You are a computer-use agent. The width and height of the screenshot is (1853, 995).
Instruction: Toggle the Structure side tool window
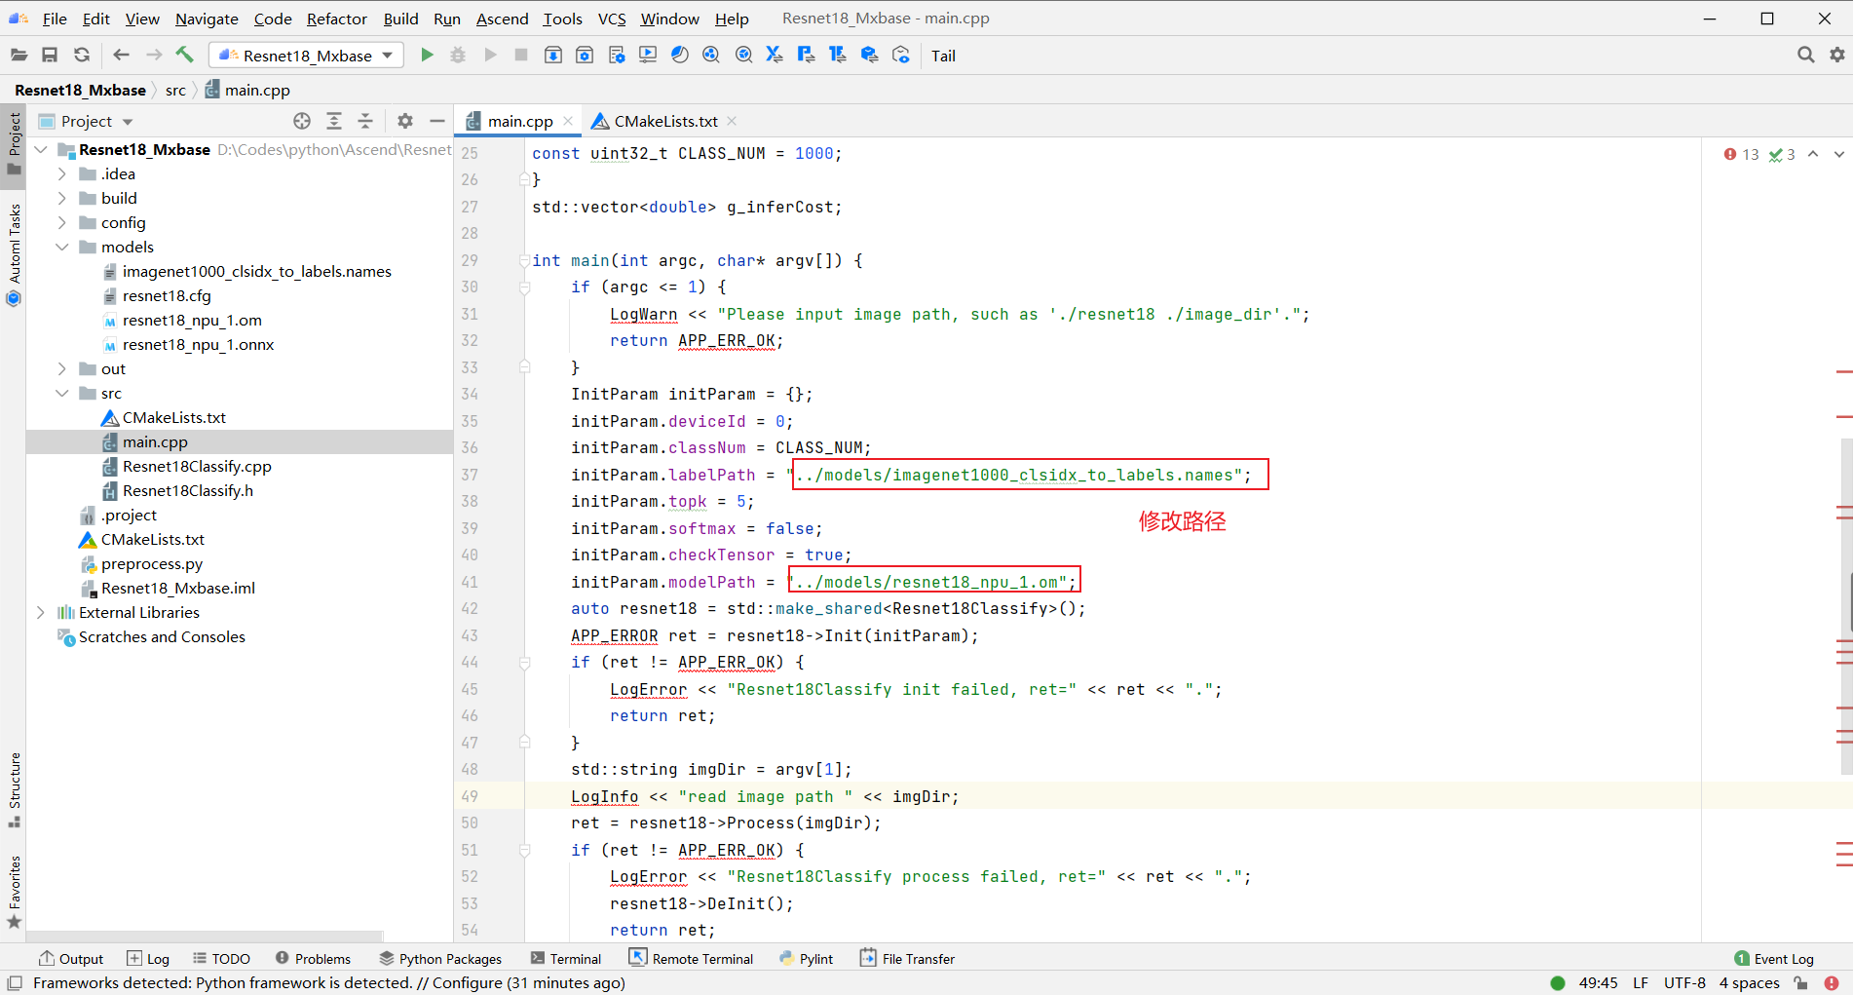point(14,789)
